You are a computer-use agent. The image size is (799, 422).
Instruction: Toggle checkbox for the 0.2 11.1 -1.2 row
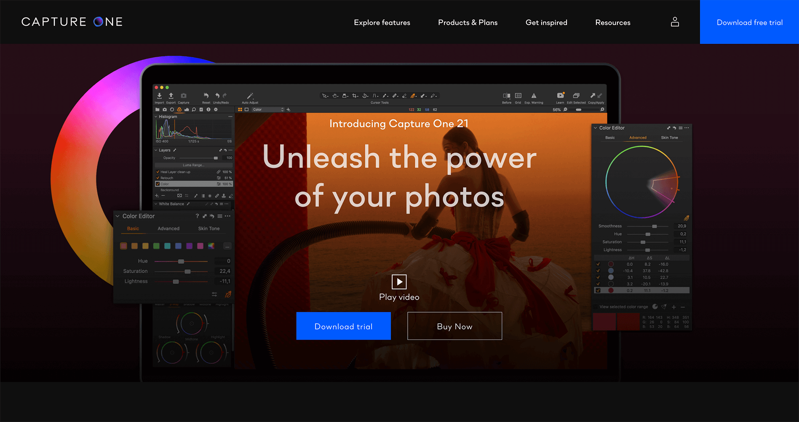click(x=598, y=290)
